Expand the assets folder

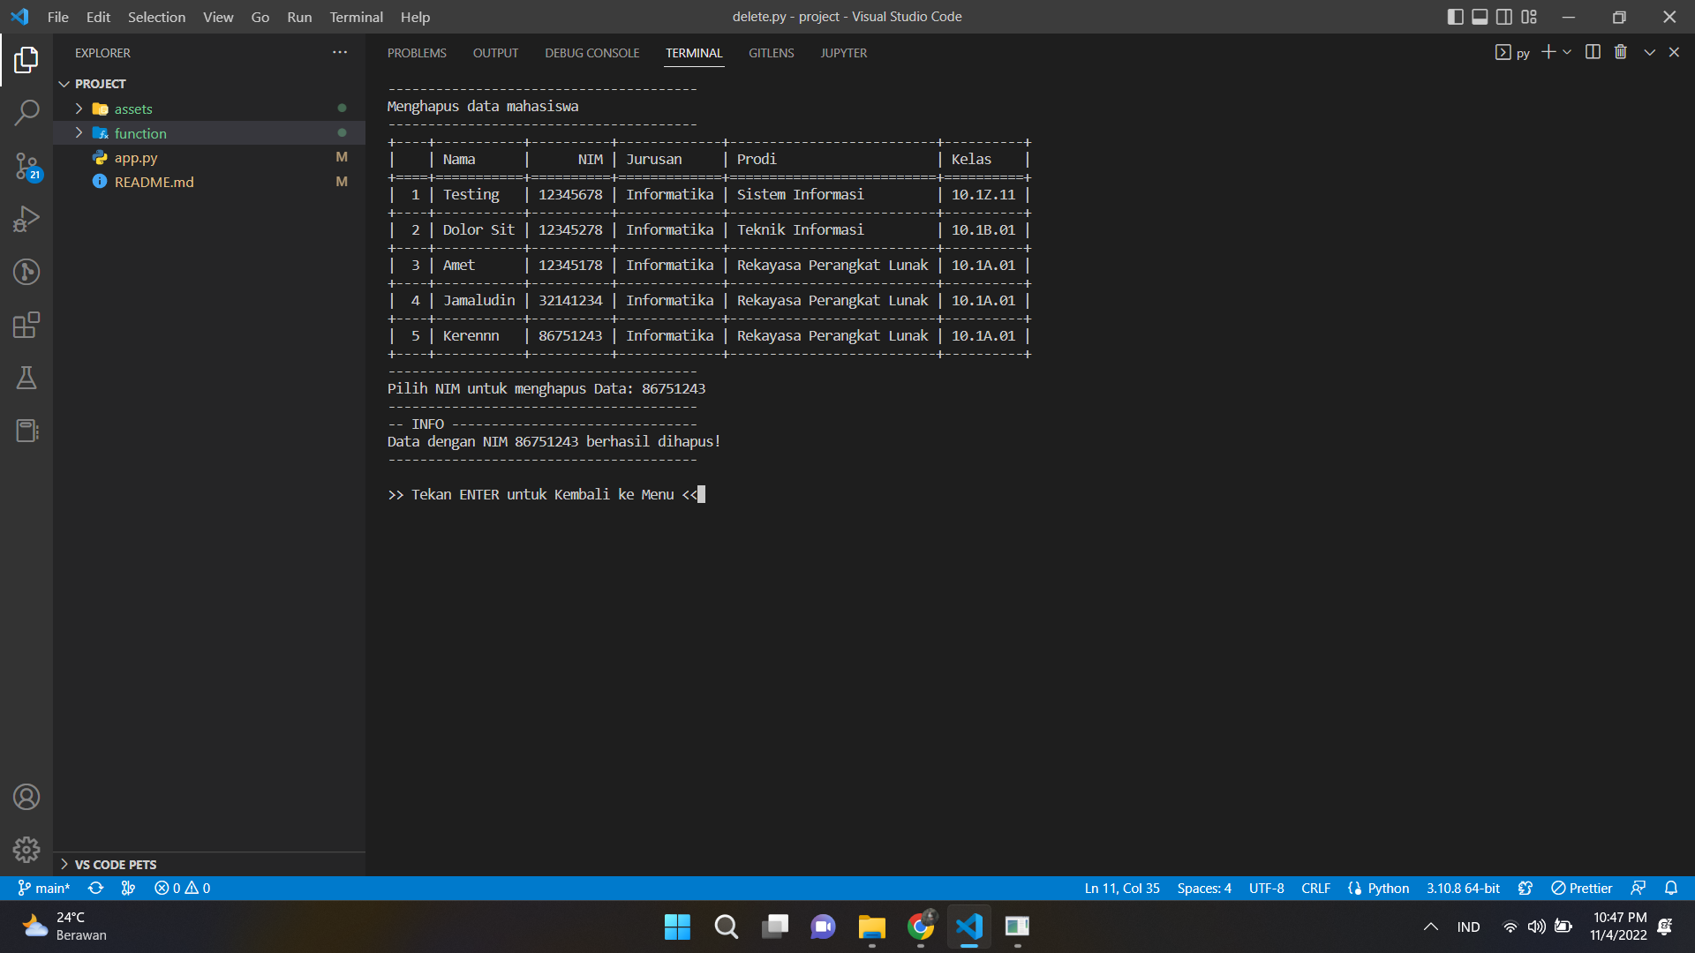[132, 109]
